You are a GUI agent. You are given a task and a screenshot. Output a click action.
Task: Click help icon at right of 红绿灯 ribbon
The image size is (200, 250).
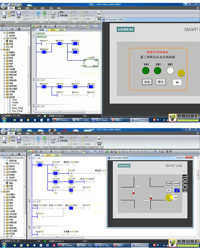pos(198,133)
